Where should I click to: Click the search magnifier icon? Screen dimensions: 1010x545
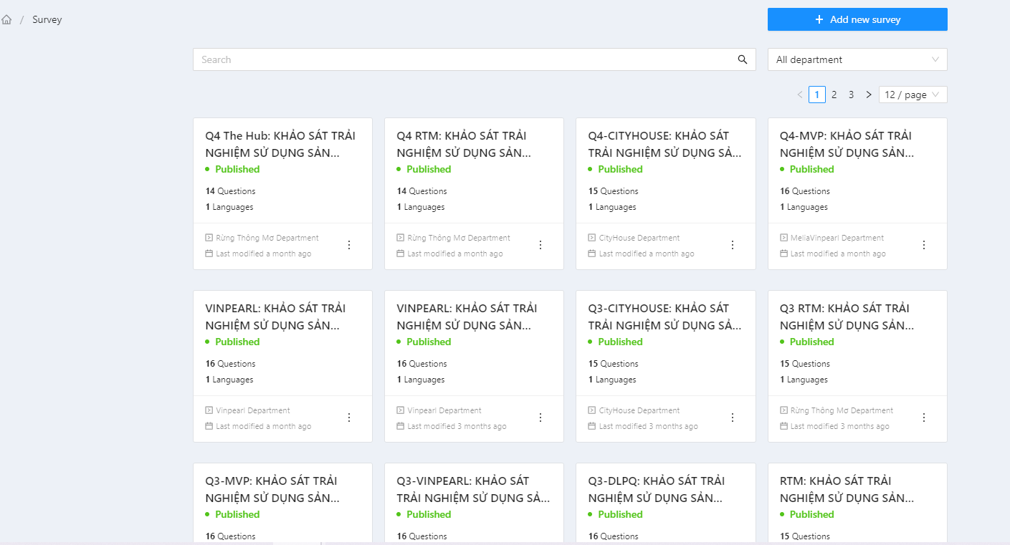[743, 59]
